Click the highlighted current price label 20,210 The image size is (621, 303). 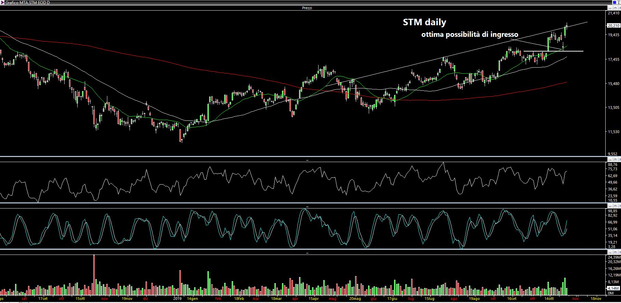click(613, 26)
